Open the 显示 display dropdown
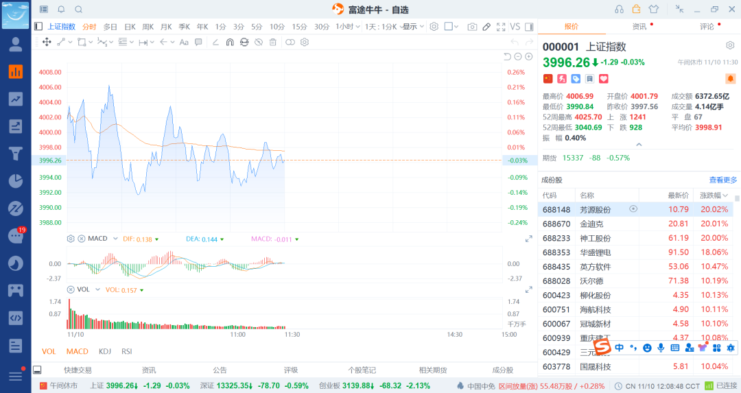 (x=414, y=27)
